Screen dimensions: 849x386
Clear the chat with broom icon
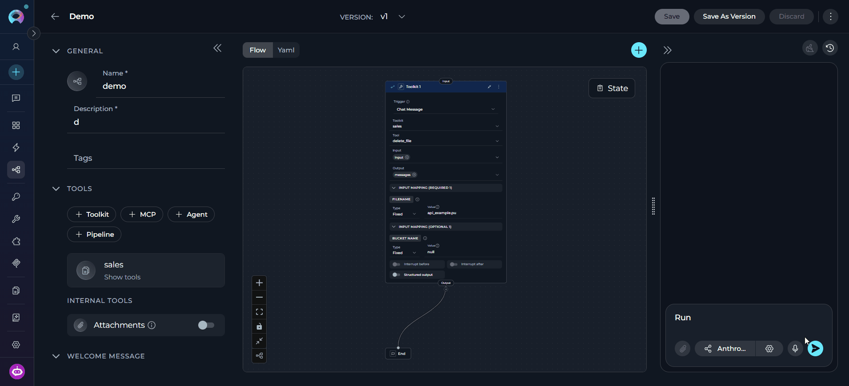(810, 48)
